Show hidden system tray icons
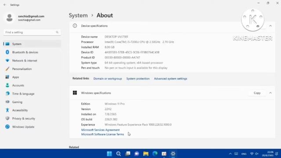The image size is (281, 158). tap(230, 154)
